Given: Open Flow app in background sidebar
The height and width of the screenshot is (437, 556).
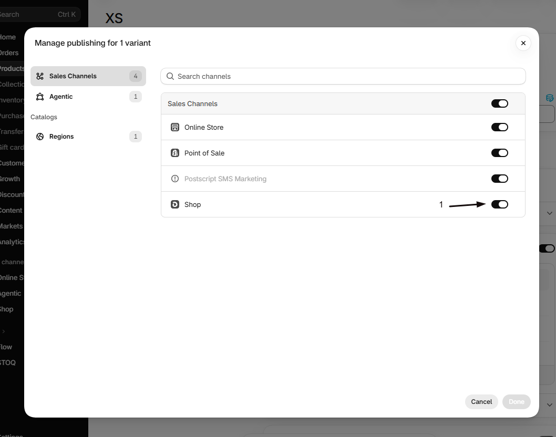Looking at the screenshot, I should (6, 347).
